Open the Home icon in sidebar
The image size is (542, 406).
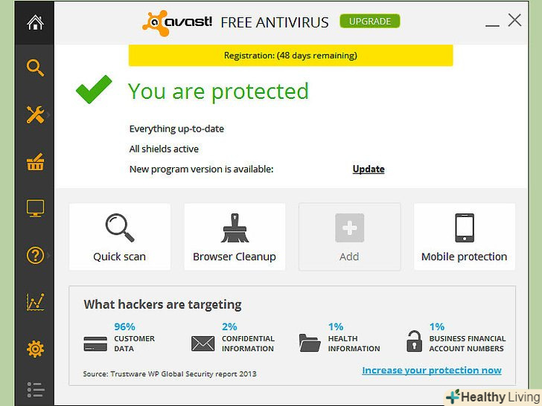pyautogui.click(x=34, y=22)
